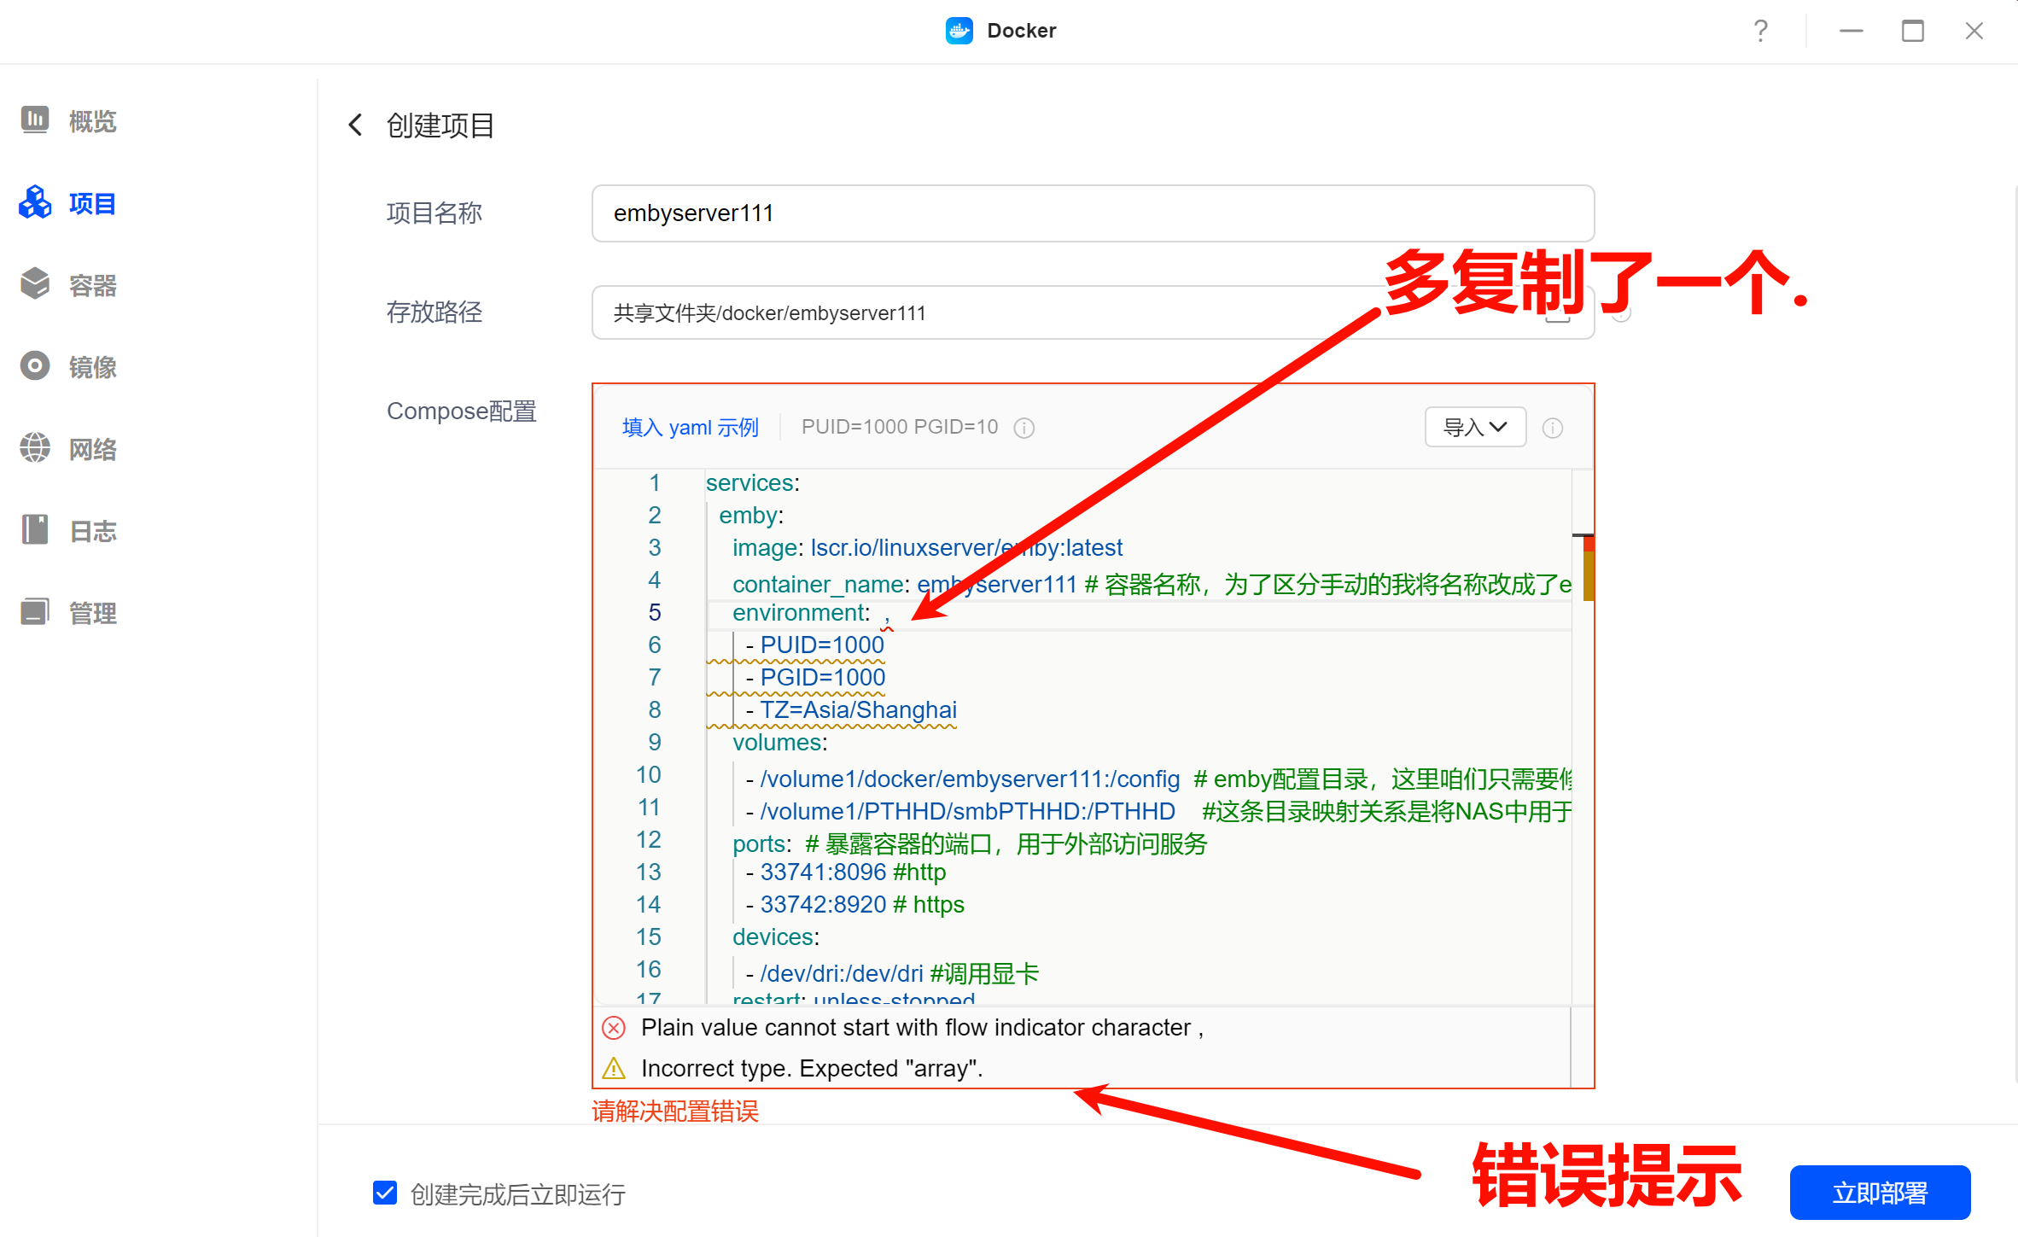Click the Docker whale logo in title bar

pos(959,31)
